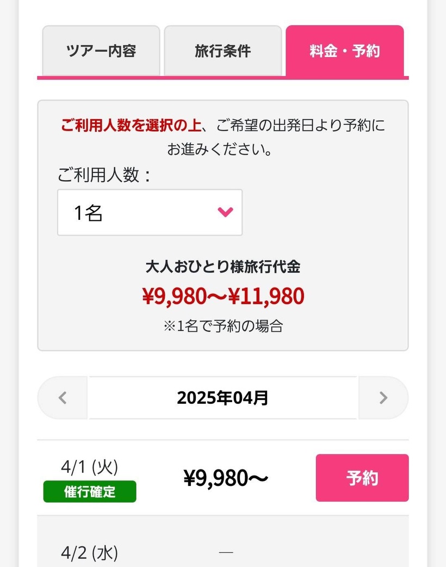This screenshot has width=446, height=567.
Task: Click the dash placeholder for 4/2
Action: 225,553
